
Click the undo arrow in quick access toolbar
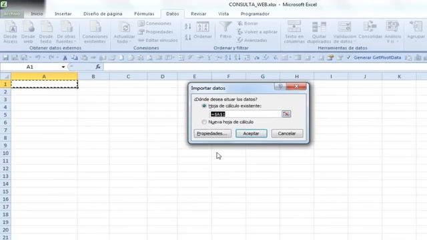click(38, 57)
